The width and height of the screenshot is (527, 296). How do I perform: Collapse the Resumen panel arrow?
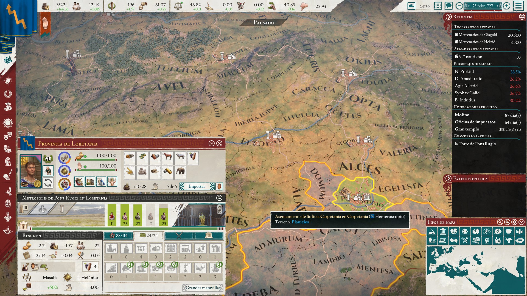coord(448,17)
